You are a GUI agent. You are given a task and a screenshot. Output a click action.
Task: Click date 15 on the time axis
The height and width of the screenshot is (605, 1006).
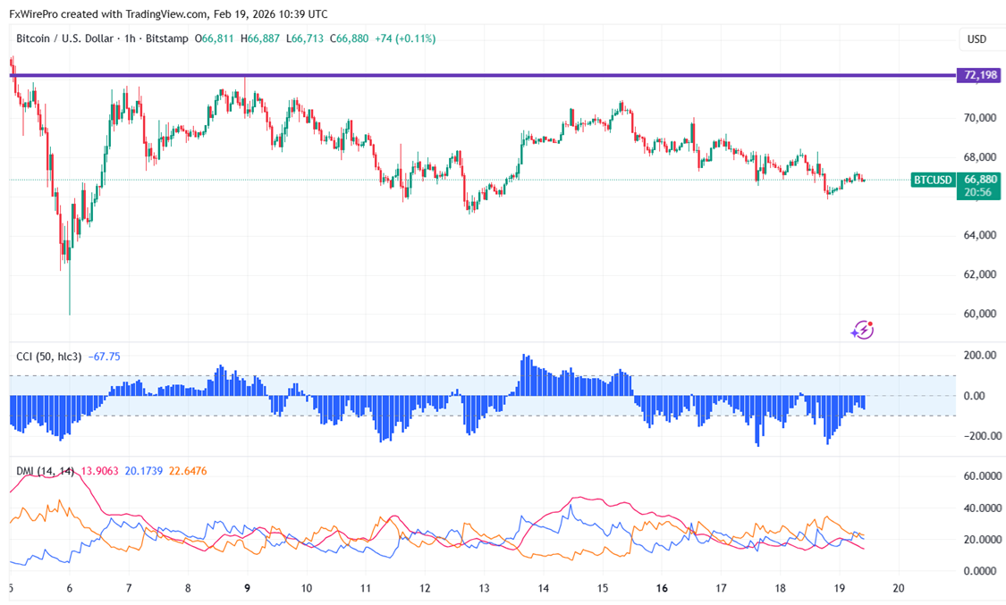pos(603,588)
